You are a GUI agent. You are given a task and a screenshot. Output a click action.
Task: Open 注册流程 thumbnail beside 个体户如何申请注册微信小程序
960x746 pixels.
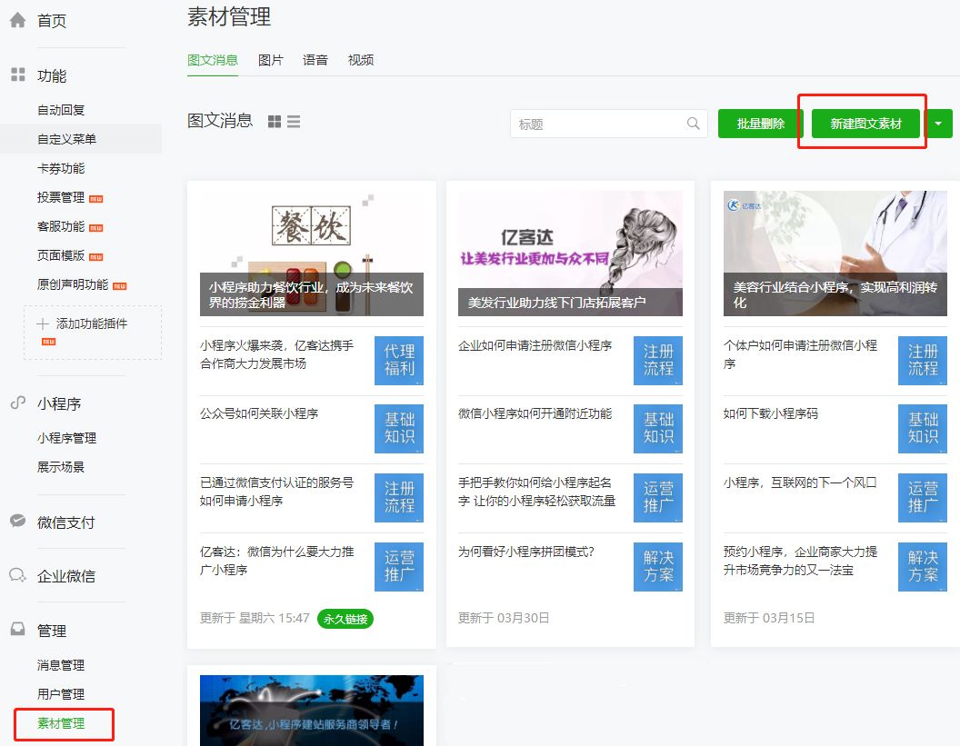pos(923,361)
